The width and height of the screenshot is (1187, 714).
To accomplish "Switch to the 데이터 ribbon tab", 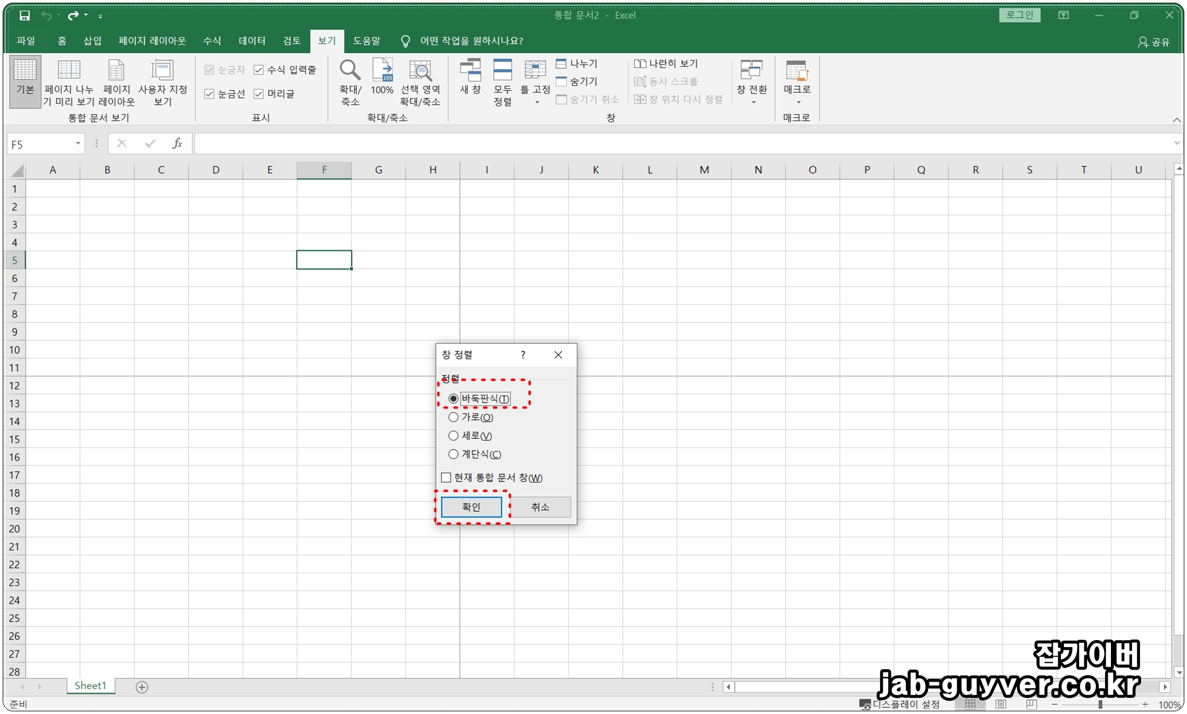I will click(x=252, y=41).
